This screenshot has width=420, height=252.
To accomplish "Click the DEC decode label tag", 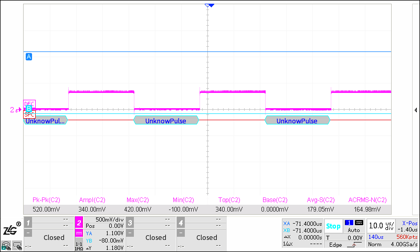I will [x=29, y=103].
